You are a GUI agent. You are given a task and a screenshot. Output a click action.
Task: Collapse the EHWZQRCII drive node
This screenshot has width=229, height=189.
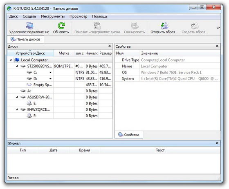[17, 109]
